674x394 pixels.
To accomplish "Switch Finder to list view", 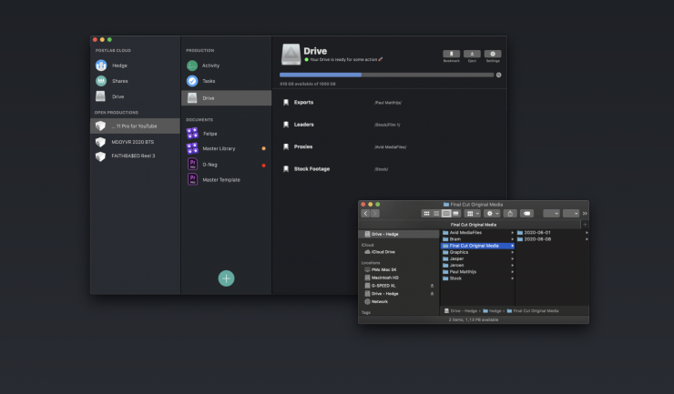I will coord(436,213).
